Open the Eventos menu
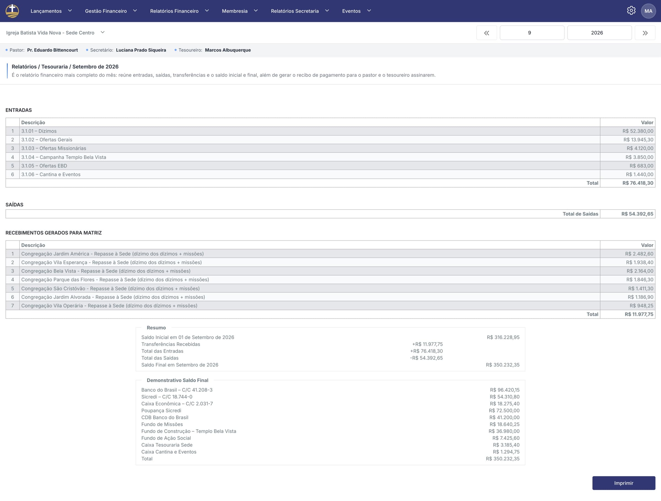 (x=351, y=11)
